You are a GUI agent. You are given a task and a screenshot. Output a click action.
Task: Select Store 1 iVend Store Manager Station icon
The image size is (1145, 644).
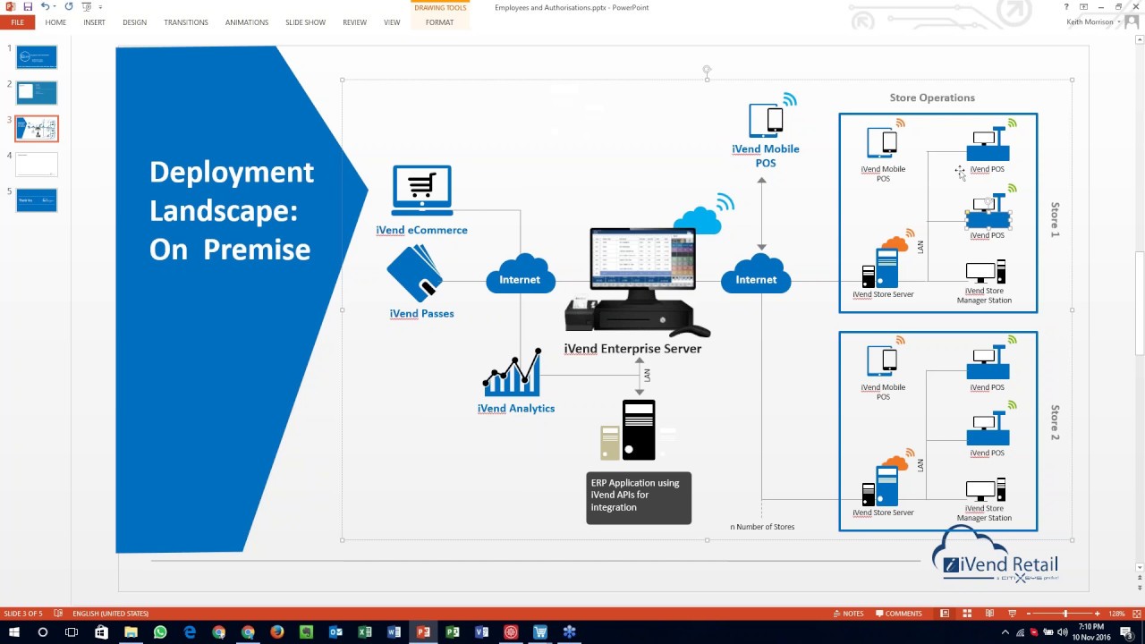click(986, 272)
